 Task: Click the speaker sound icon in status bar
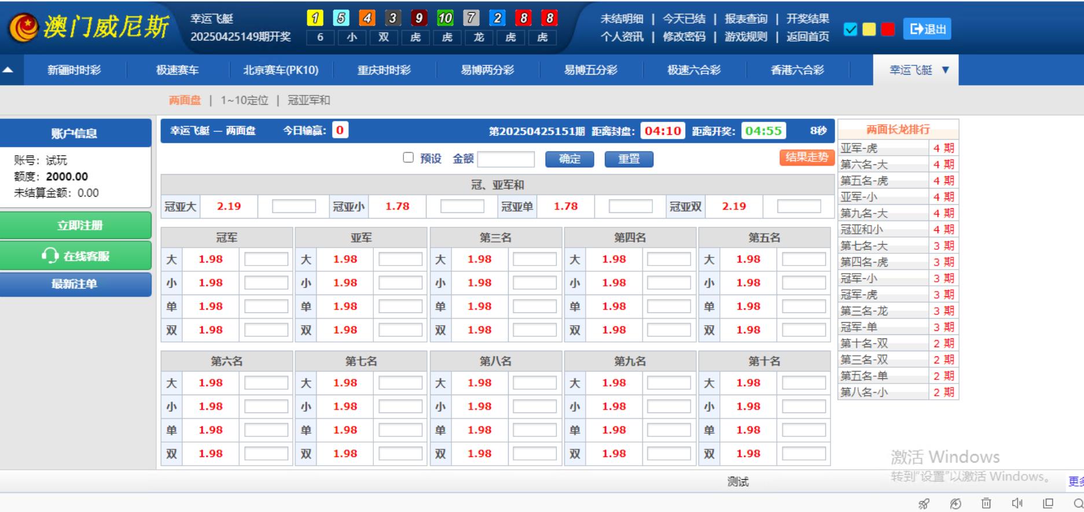[1017, 503]
